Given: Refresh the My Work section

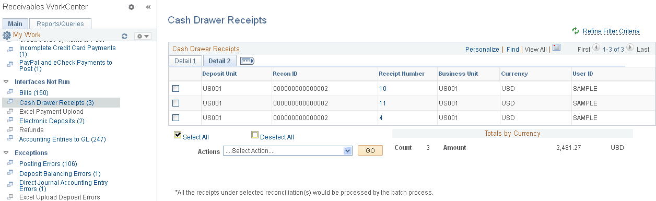Looking at the screenshot, I should point(124,36).
